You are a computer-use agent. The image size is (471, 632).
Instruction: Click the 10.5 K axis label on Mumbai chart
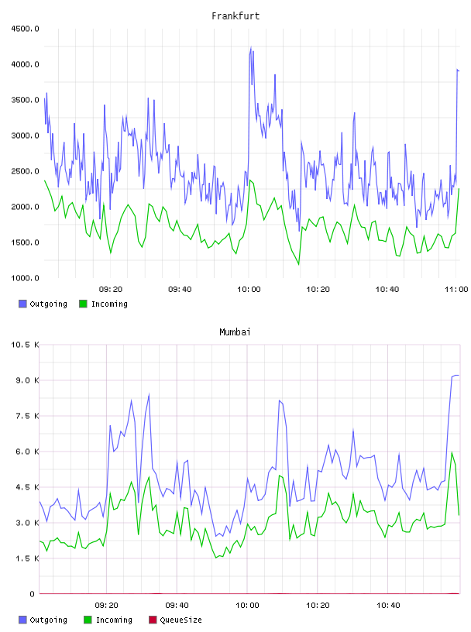(x=25, y=345)
